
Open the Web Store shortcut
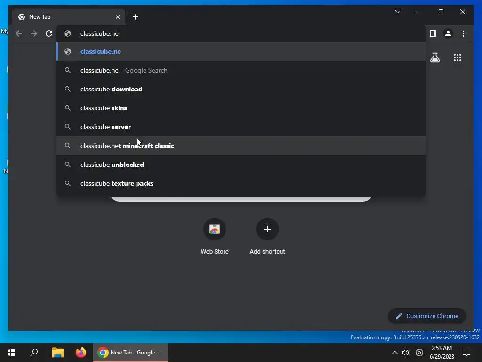click(215, 237)
